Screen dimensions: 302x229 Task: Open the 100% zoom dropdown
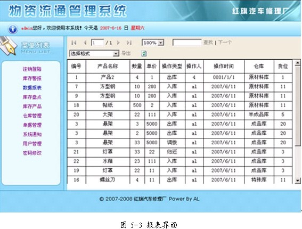click(x=153, y=43)
